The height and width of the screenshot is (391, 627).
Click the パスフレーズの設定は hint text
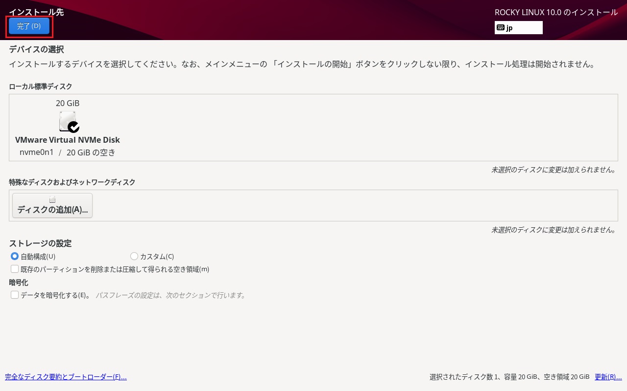(x=171, y=295)
